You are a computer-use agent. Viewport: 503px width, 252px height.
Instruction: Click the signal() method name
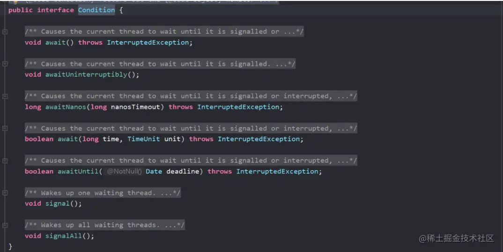[58, 204]
